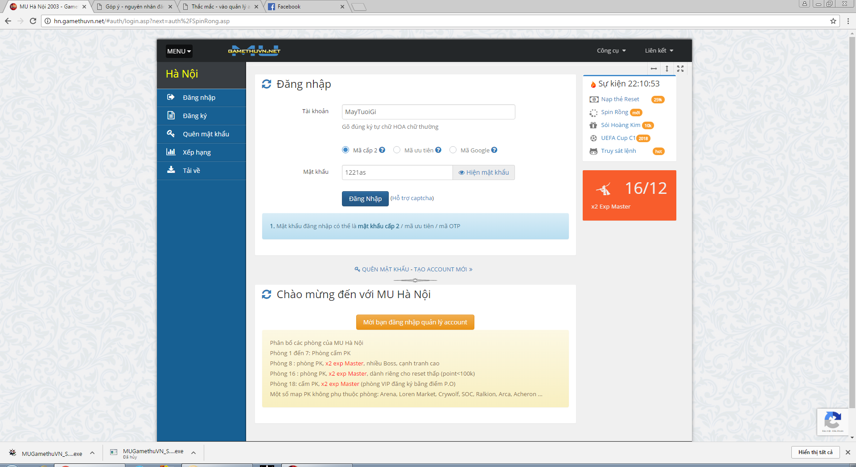856x467 pixels.
Task: Open options arrow for canceled MUGamethuVN download
Action: 193,453
